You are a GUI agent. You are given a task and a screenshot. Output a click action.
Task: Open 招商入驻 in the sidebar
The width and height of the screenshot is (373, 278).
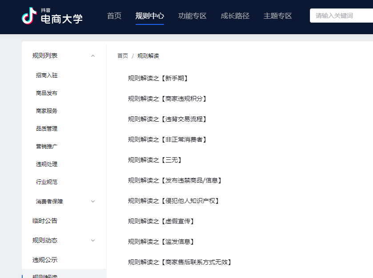(x=47, y=75)
